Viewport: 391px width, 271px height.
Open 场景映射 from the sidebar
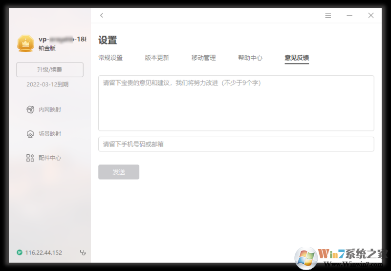pyautogui.click(x=44, y=134)
